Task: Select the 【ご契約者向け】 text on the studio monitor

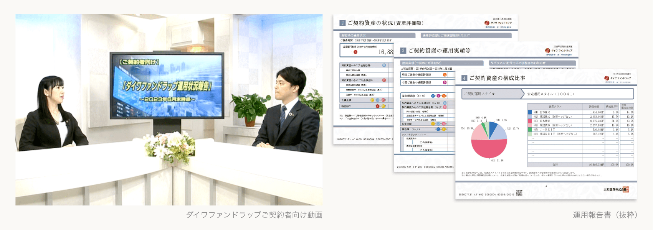Action: (x=139, y=62)
